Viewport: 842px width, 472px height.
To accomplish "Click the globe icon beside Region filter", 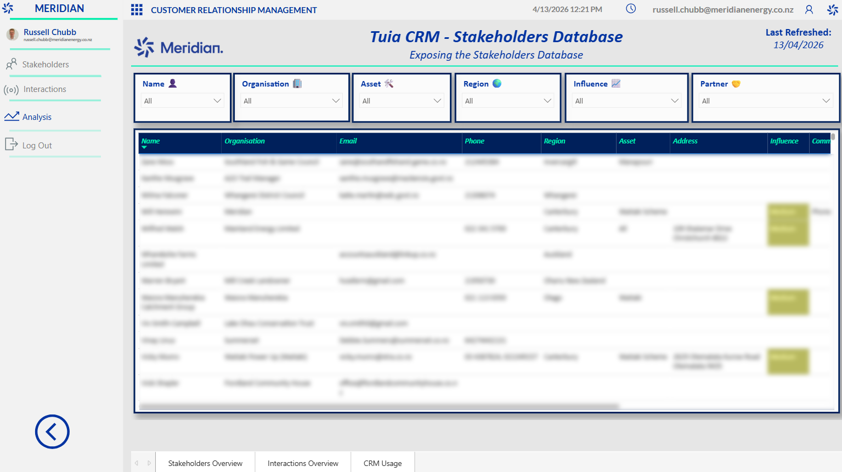I will coord(497,83).
